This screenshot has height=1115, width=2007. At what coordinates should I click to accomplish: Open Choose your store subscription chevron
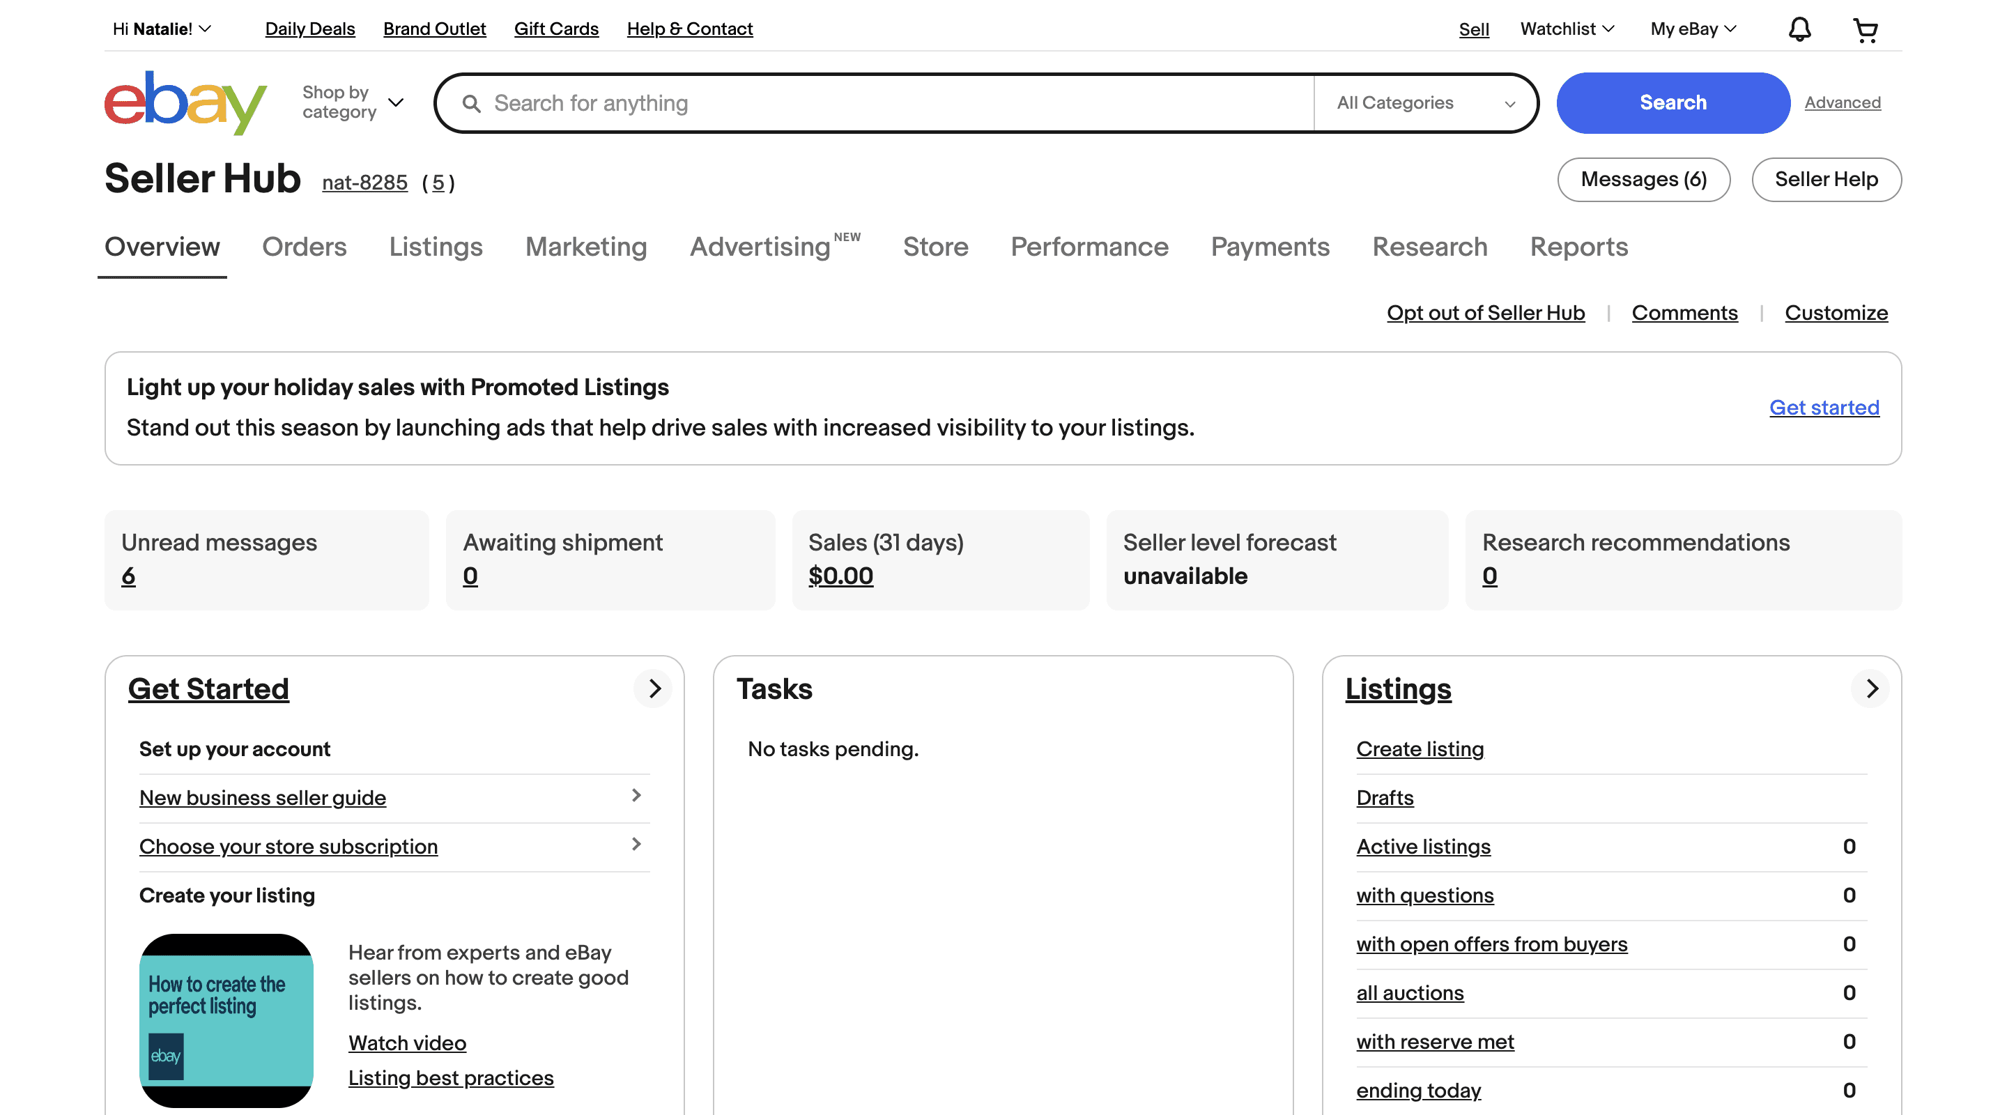pos(636,845)
